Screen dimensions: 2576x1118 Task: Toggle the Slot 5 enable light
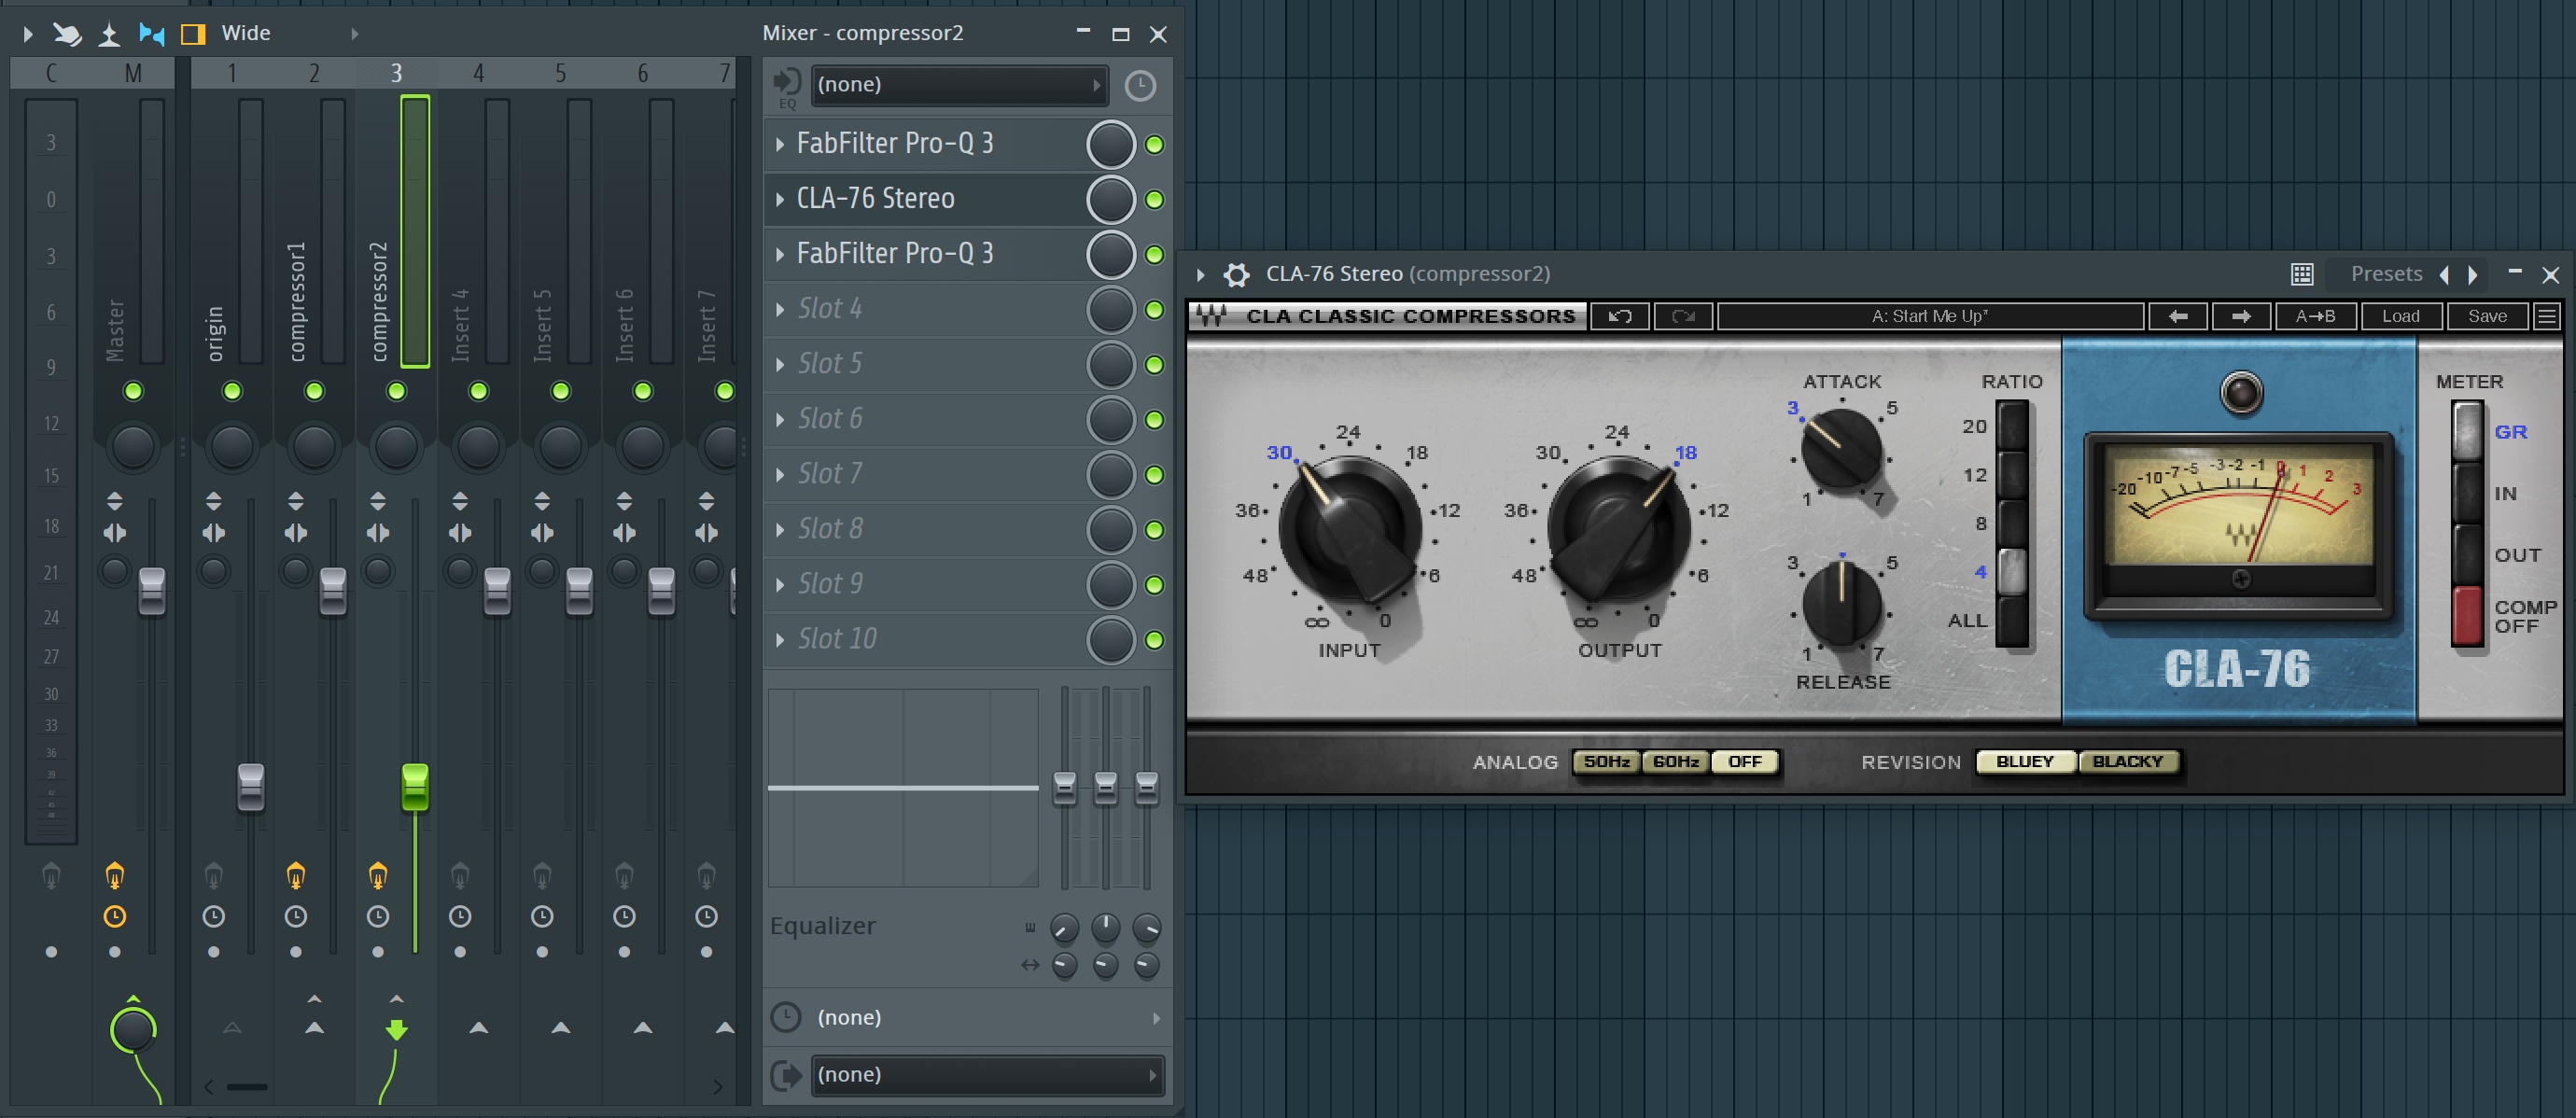1154,365
